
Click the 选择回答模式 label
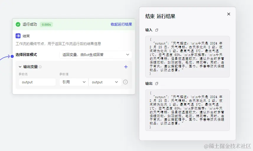[26, 55]
